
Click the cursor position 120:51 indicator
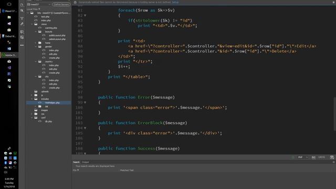321,157
